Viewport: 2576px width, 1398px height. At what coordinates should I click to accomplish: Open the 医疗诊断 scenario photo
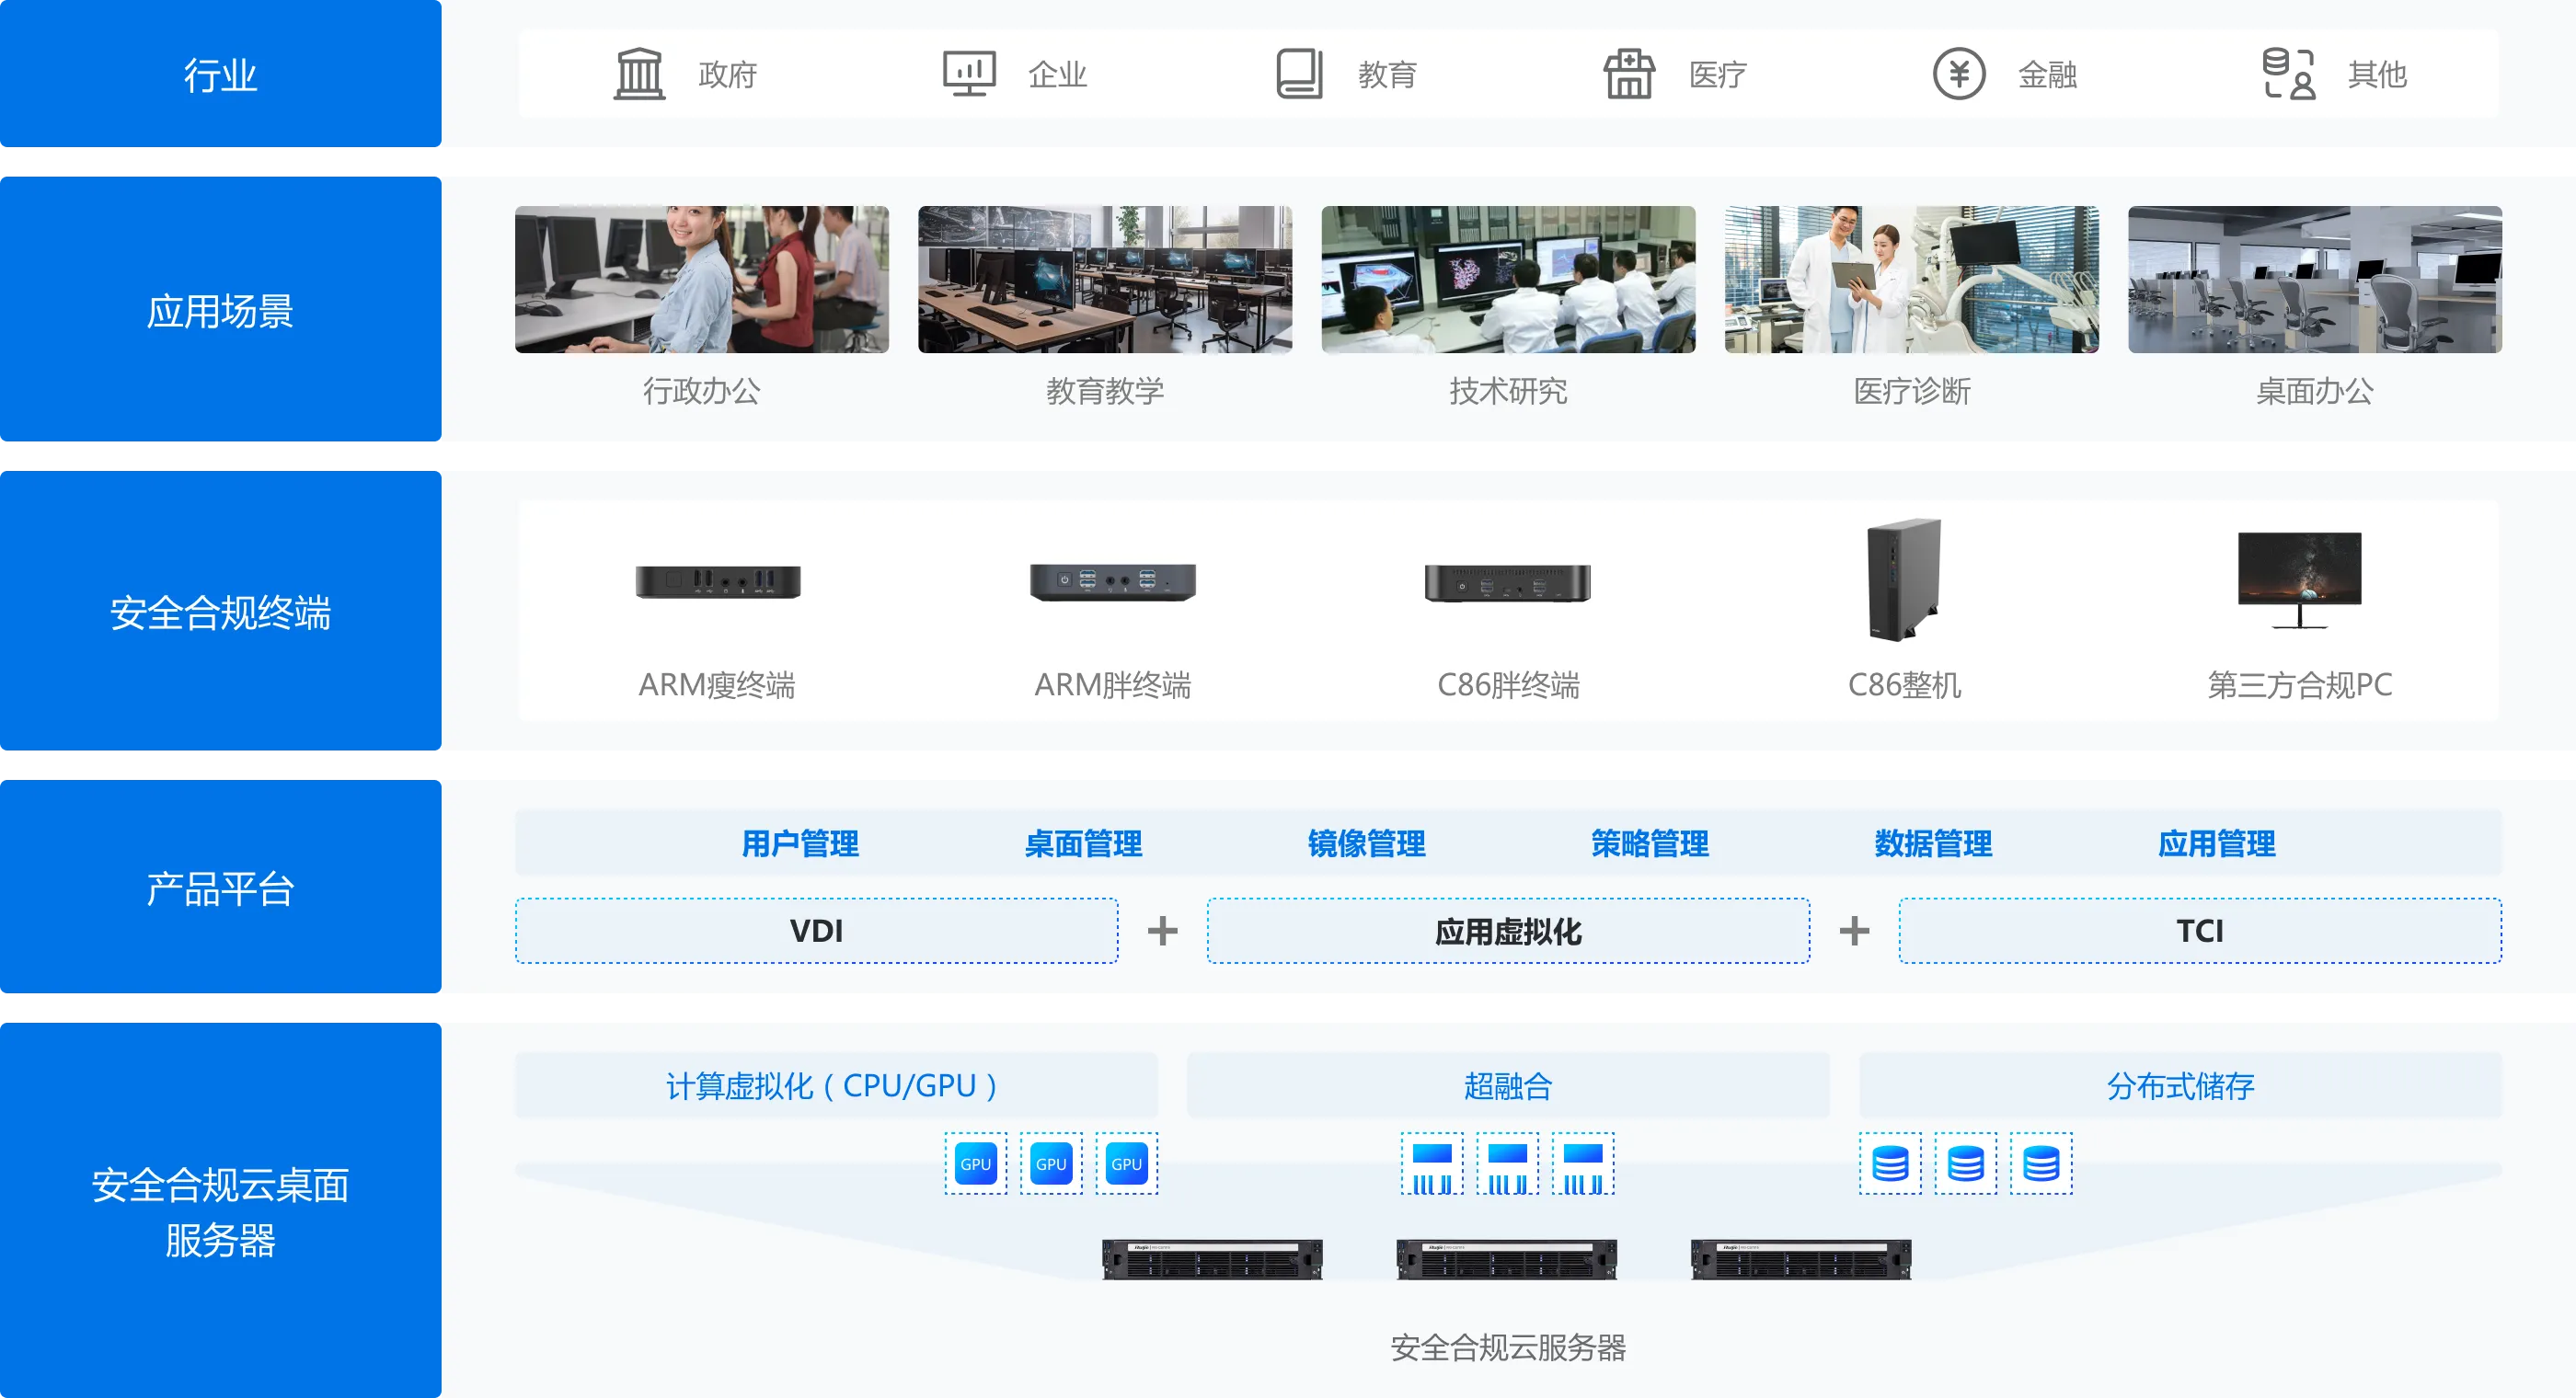(1911, 279)
